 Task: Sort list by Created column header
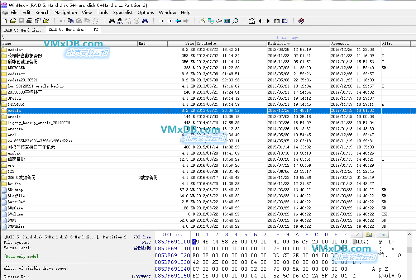tap(231, 43)
